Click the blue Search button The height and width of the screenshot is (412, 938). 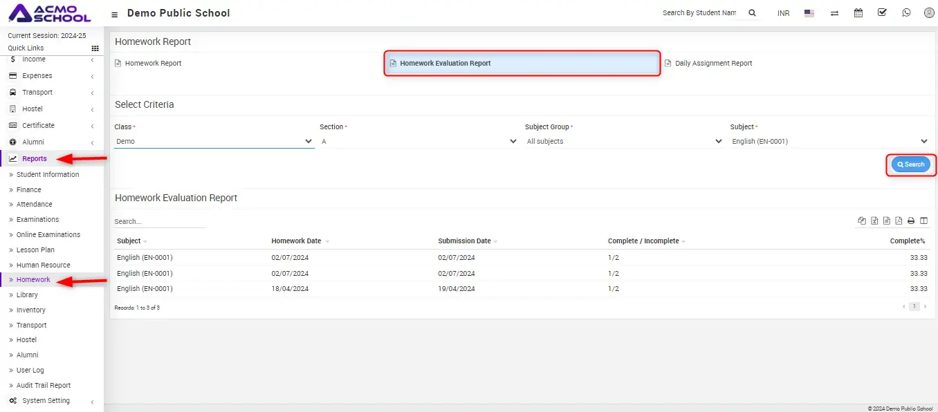[910, 165]
